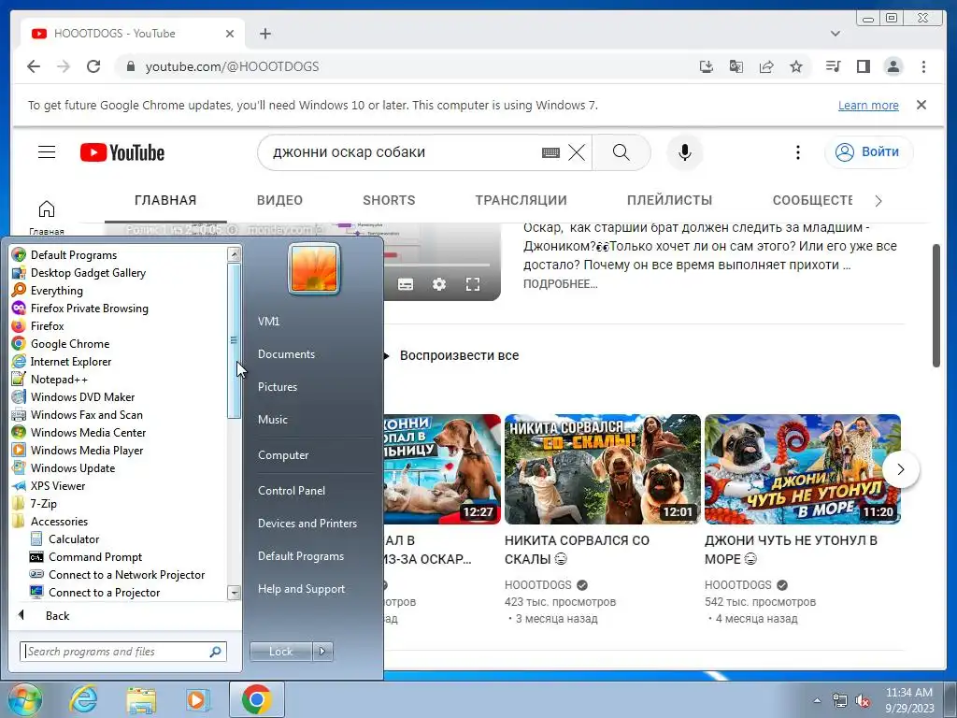957x718 pixels.
Task: Toggle Chrome side panel
Action: coord(863,66)
